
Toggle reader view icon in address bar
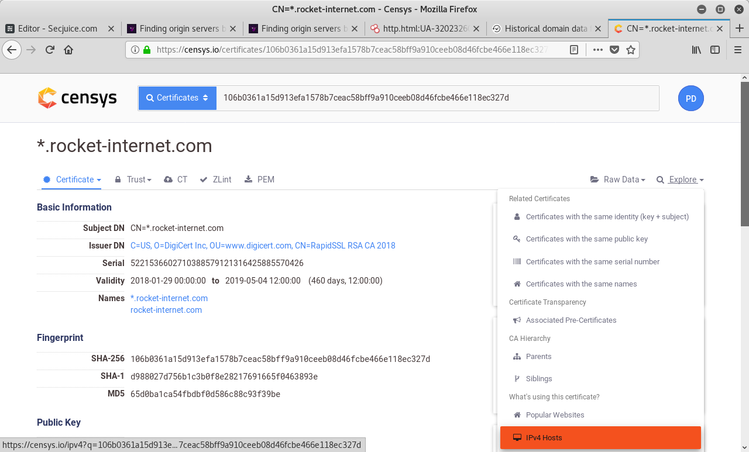(x=575, y=50)
